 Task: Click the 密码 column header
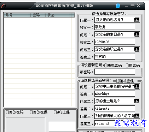(x=38, y=15)
